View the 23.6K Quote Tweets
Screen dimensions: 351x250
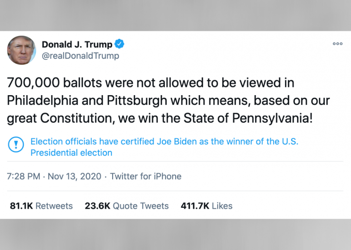click(126, 206)
